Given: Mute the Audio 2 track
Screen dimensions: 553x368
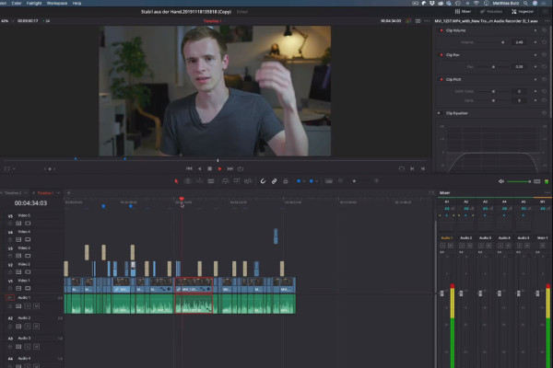Looking at the screenshot, I should coord(36,327).
